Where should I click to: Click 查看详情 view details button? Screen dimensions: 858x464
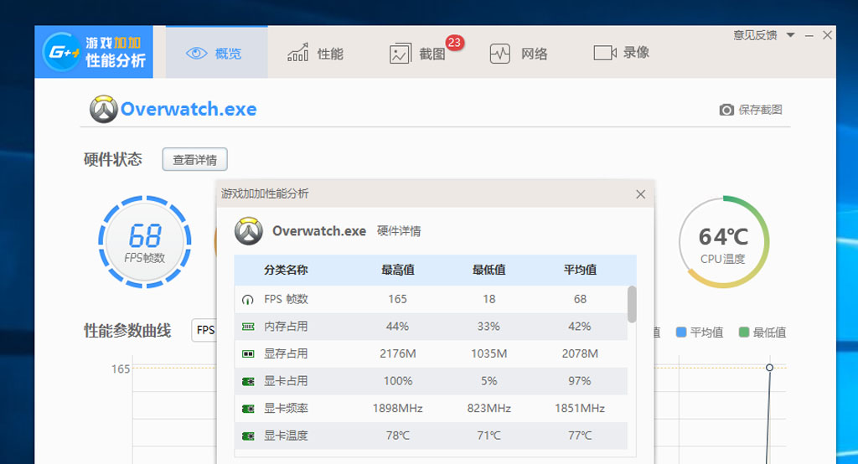point(194,159)
